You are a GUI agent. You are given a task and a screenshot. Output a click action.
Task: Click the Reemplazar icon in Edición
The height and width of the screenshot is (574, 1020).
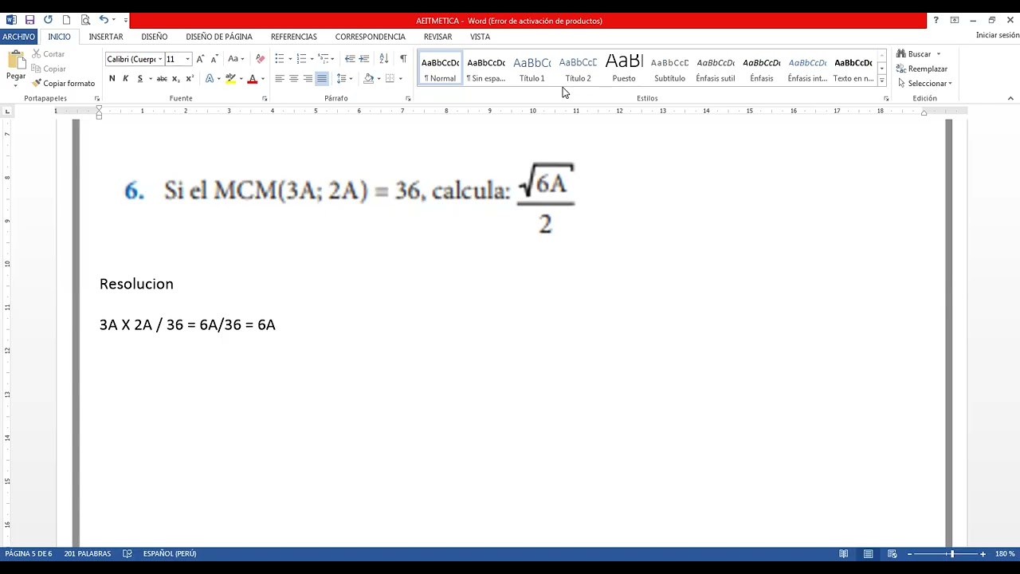click(x=901, y=69)
